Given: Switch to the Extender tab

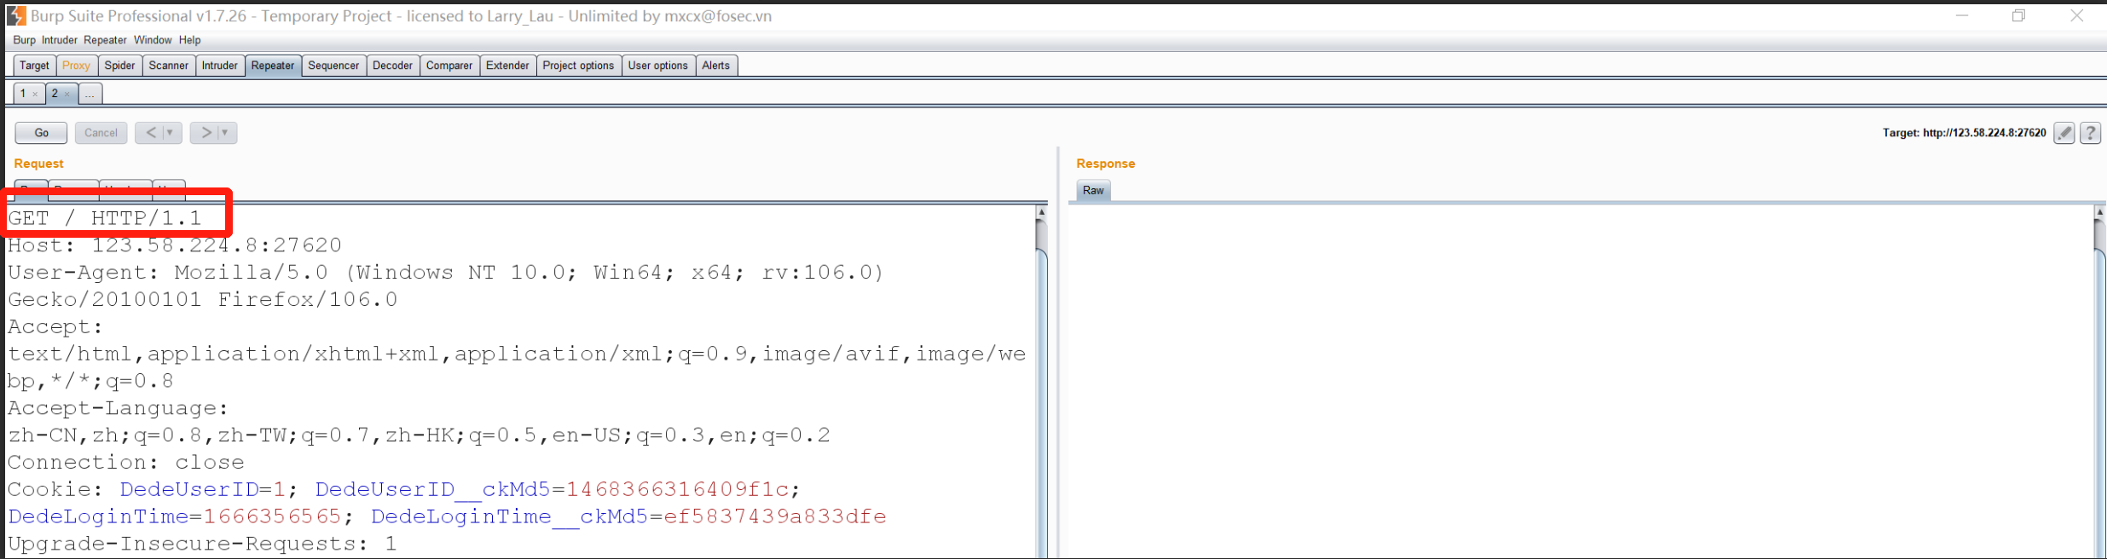Looking at the screenshot, I should tap(507, 66).
